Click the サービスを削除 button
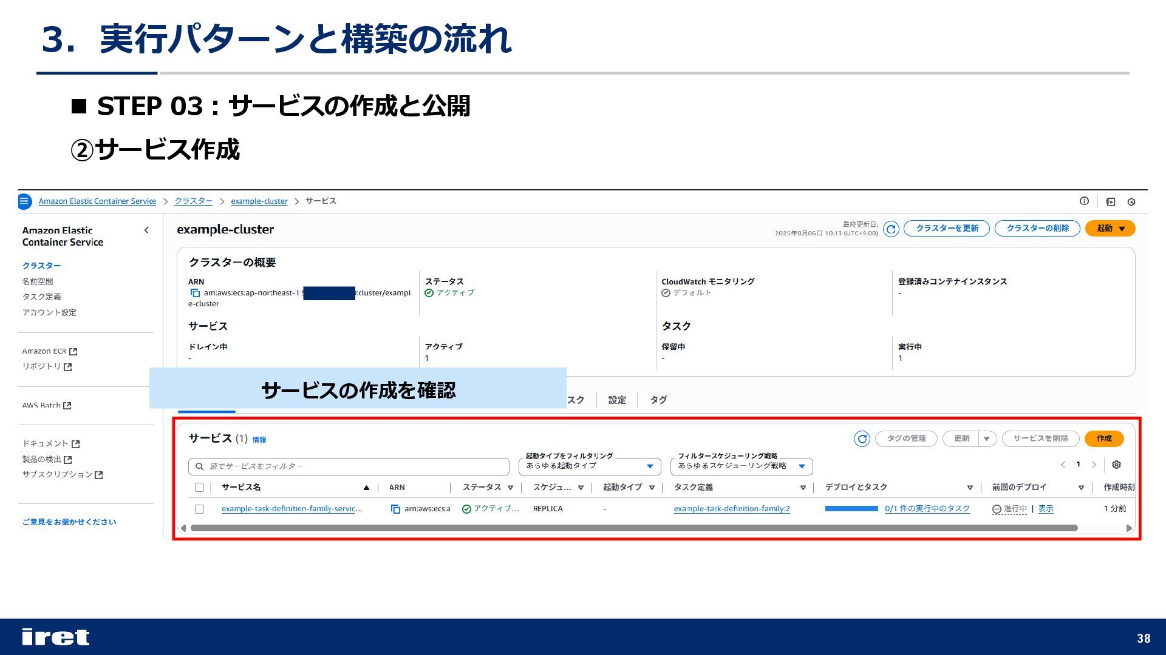This screenshot has width=1166, height=655. point(1040,438)
